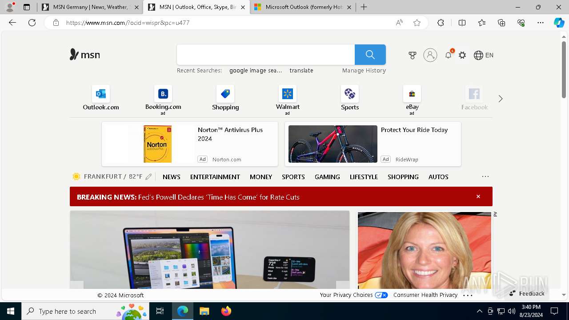
Task: Open the Sports shortcut icon
Action: pyautogui.click(x=350, y=94)
